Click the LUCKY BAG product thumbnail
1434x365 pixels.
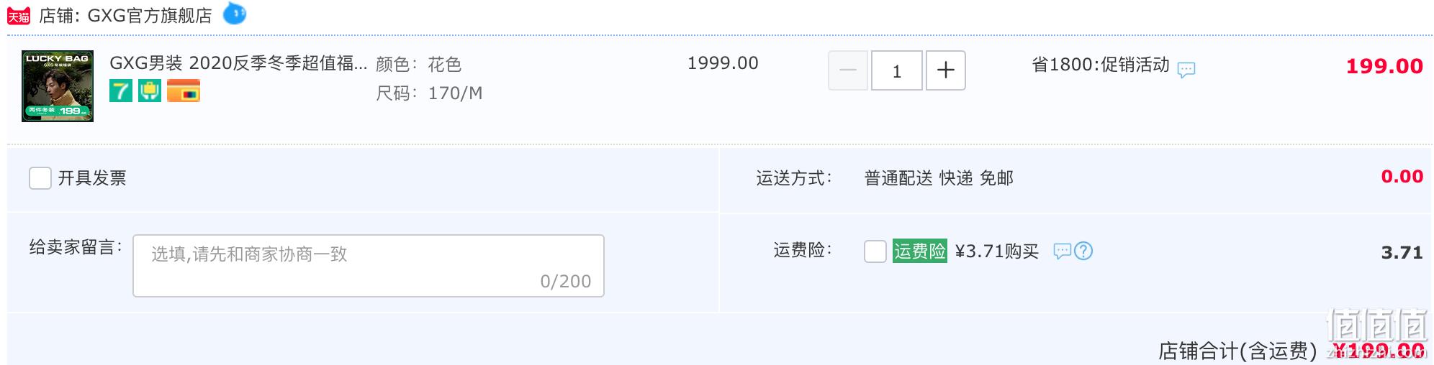point(58,86)
